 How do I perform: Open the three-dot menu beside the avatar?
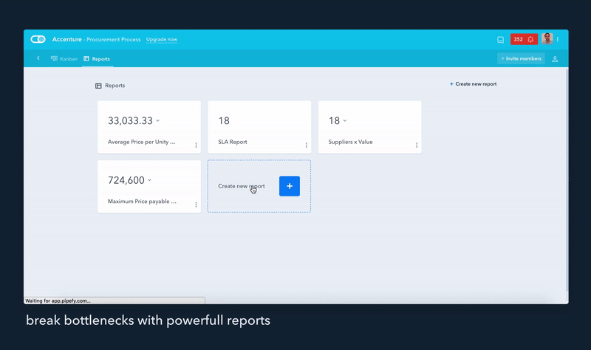558,39
